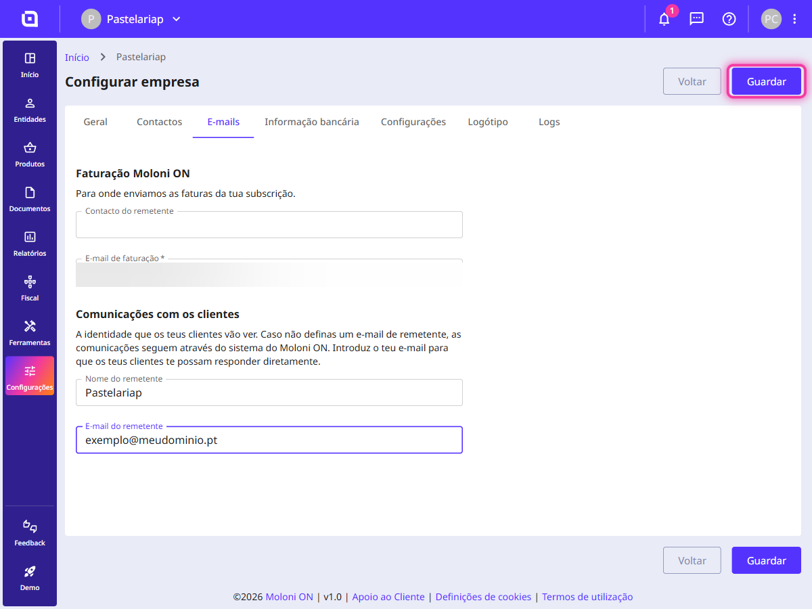Select Configurações in the sidebar

point(30,376)
